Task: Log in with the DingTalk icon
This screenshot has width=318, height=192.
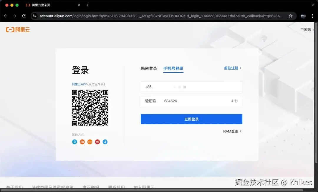Action: pos(105,142)
